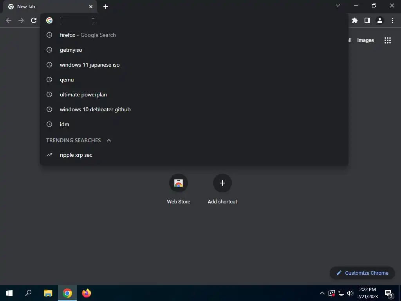Open the Extensions puzzle icon

(354, 20)
